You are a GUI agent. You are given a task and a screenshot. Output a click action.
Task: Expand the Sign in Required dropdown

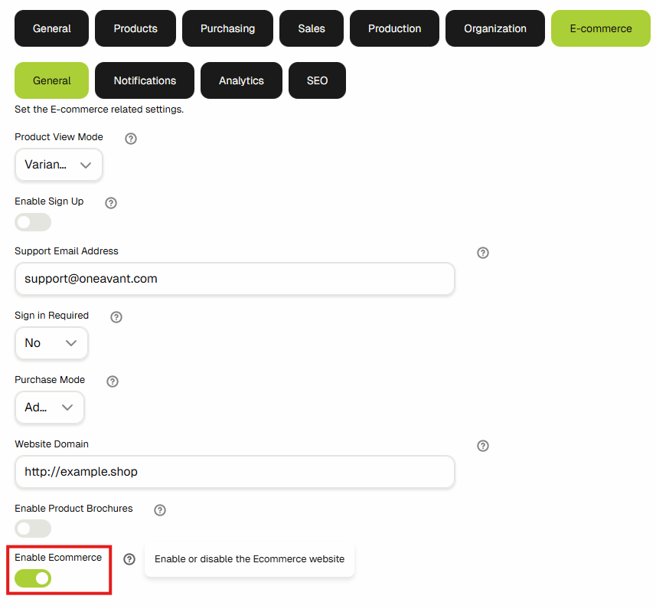[x=51, y=343]
